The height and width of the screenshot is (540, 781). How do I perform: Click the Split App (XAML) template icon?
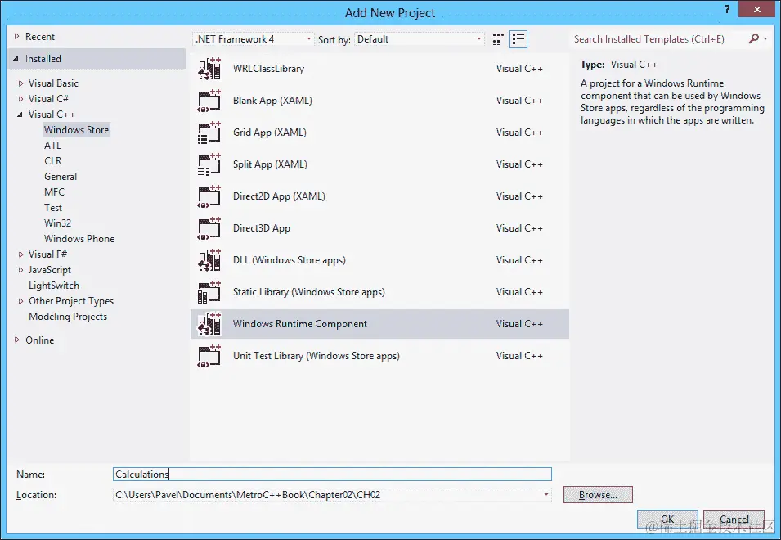209,164
